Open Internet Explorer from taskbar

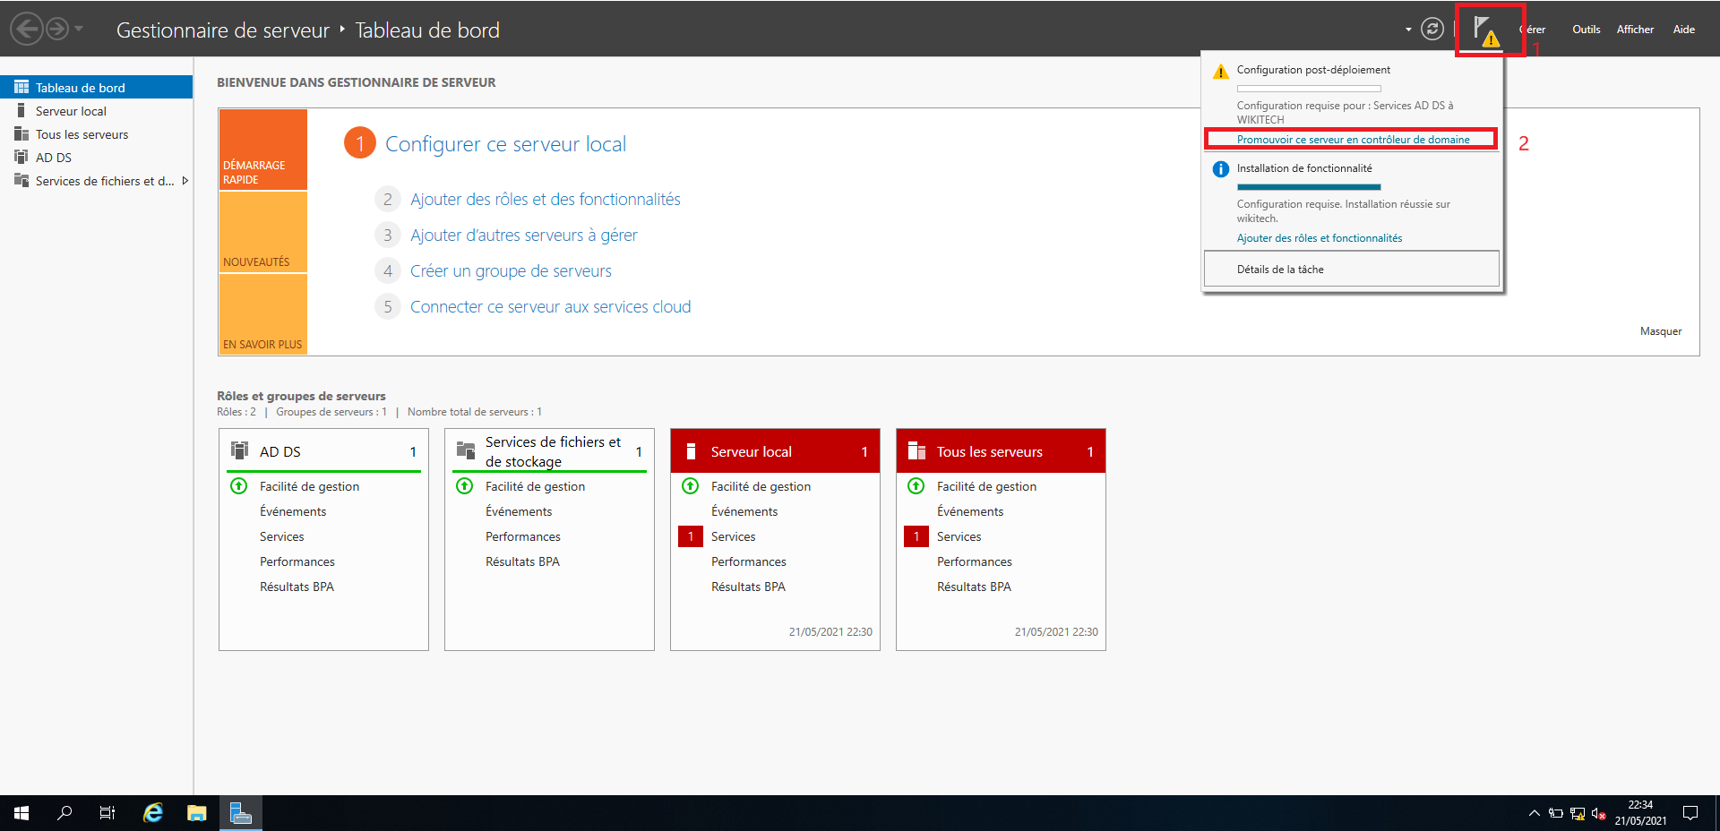153,813
